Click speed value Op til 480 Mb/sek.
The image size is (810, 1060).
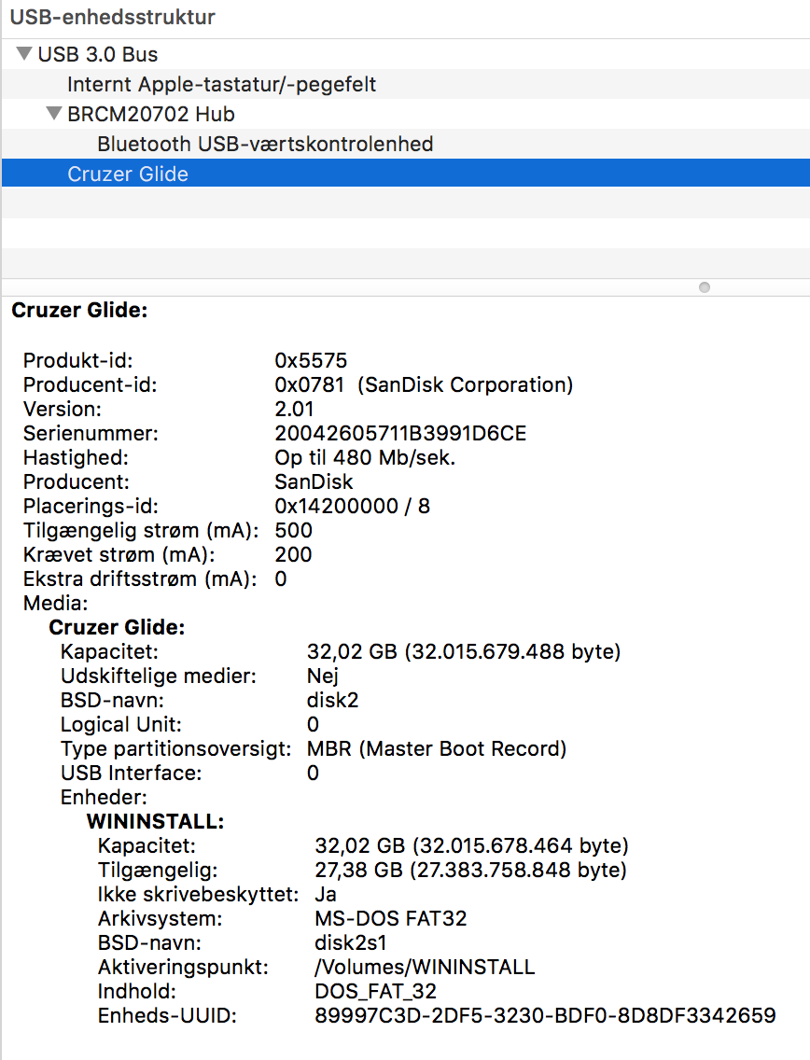[365, 457]
